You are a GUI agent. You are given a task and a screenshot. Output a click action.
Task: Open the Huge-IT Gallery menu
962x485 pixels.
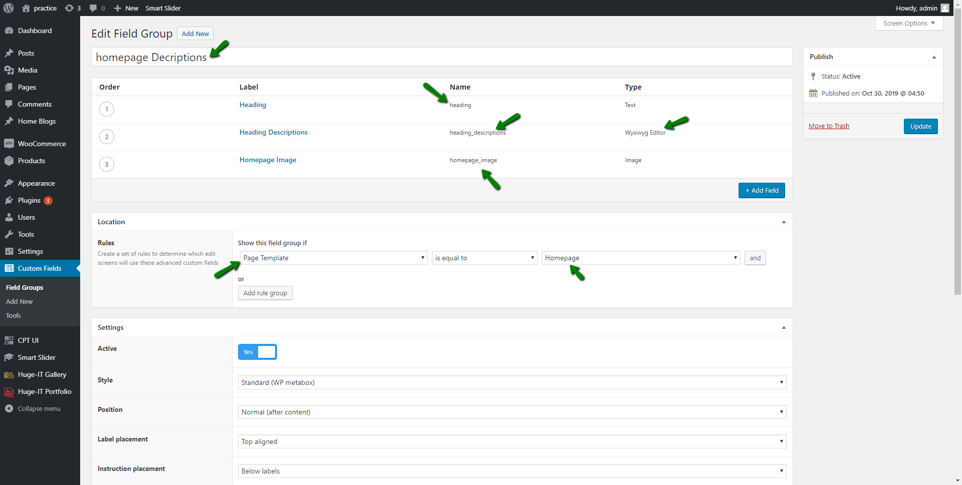tap(42, 374)
